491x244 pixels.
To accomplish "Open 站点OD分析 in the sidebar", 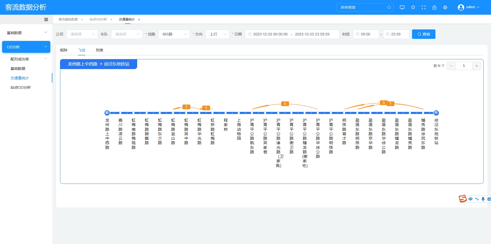I will pos(21,87).
